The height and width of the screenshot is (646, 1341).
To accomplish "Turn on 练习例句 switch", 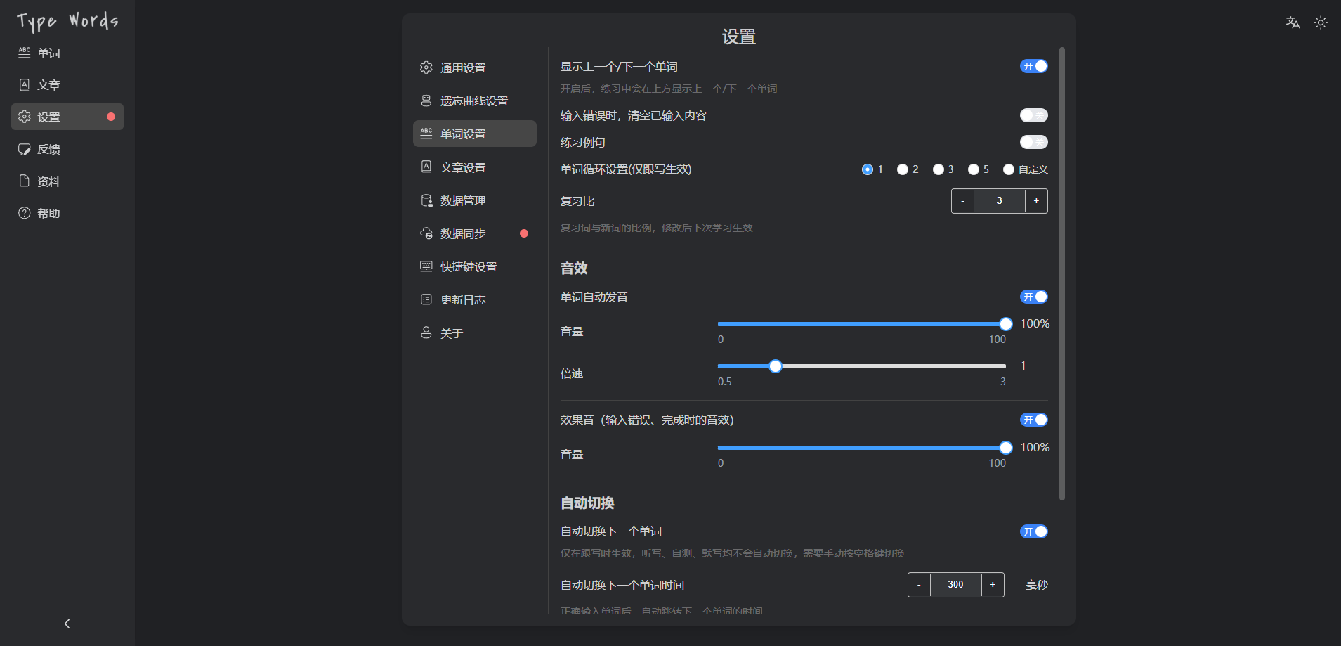I will coord(1033,142).
